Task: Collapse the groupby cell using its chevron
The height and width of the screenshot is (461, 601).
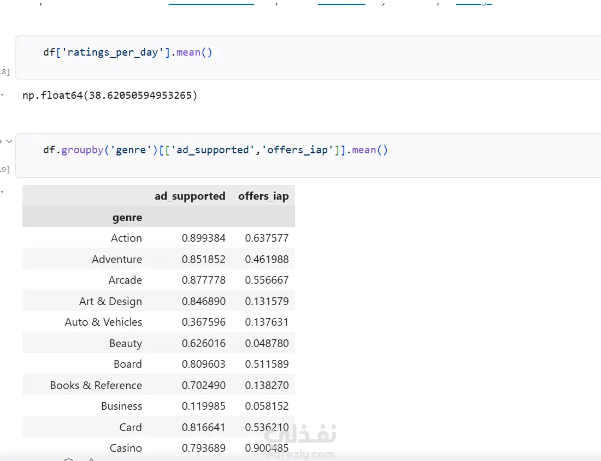Action: (x=9, y=141)
